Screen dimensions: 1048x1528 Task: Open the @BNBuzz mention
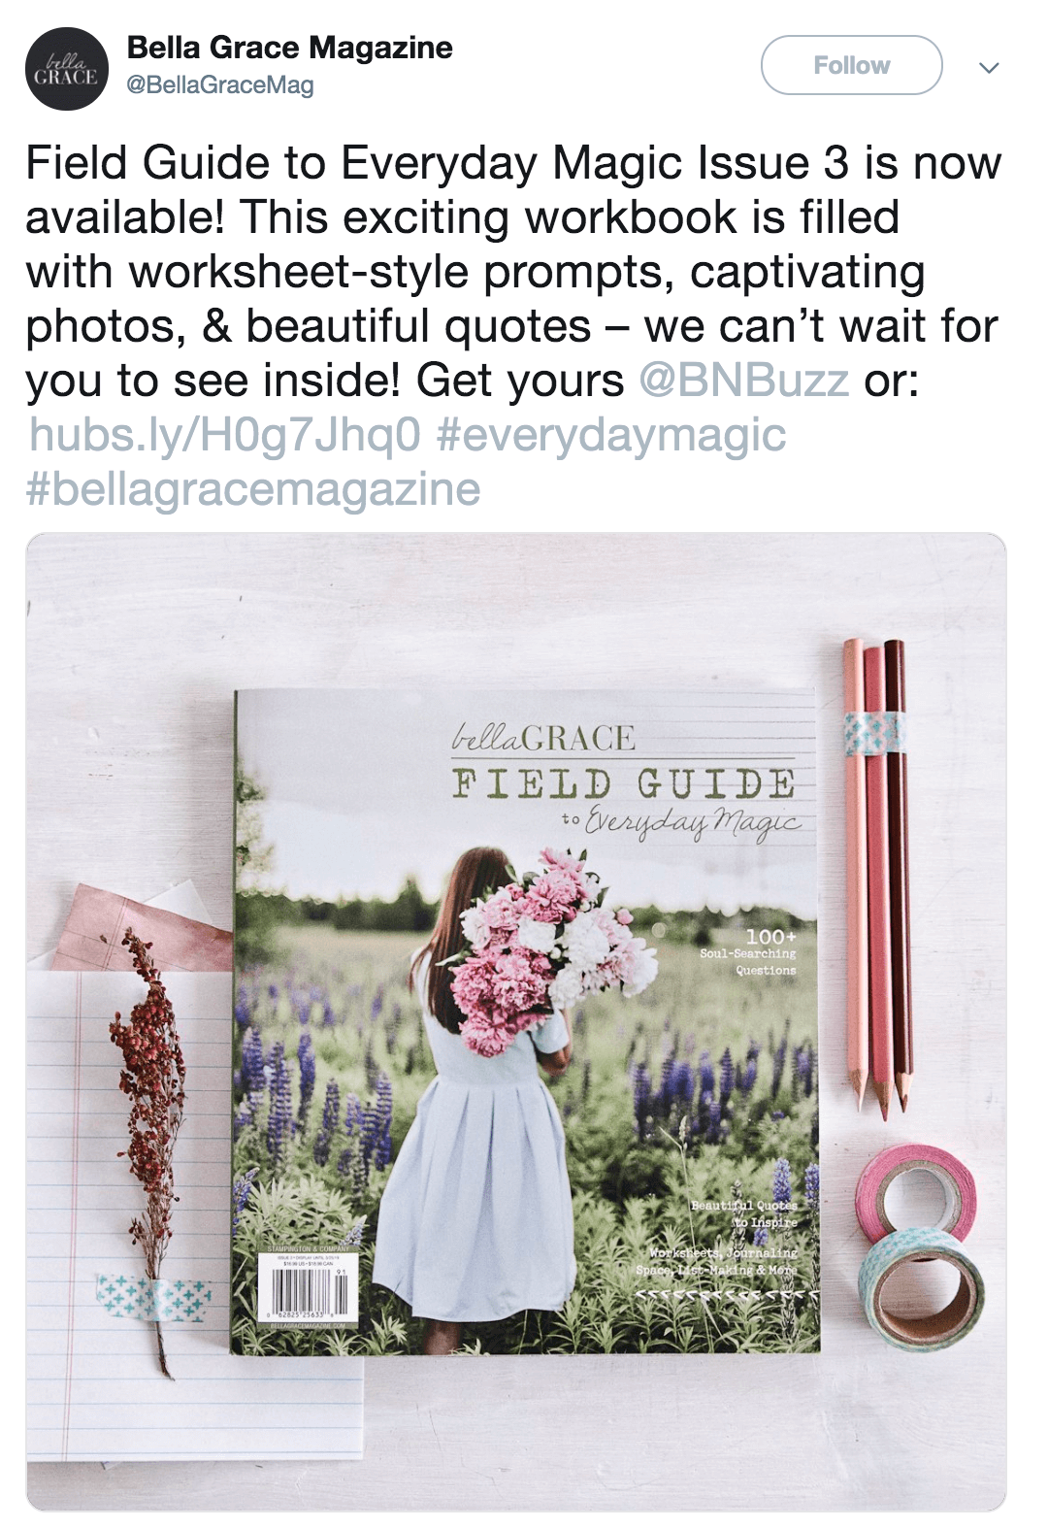tap(744, 380)
